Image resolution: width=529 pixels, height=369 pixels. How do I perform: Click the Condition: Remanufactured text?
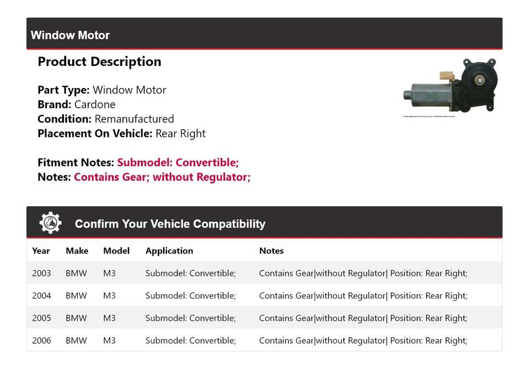[x=105, y=119]
